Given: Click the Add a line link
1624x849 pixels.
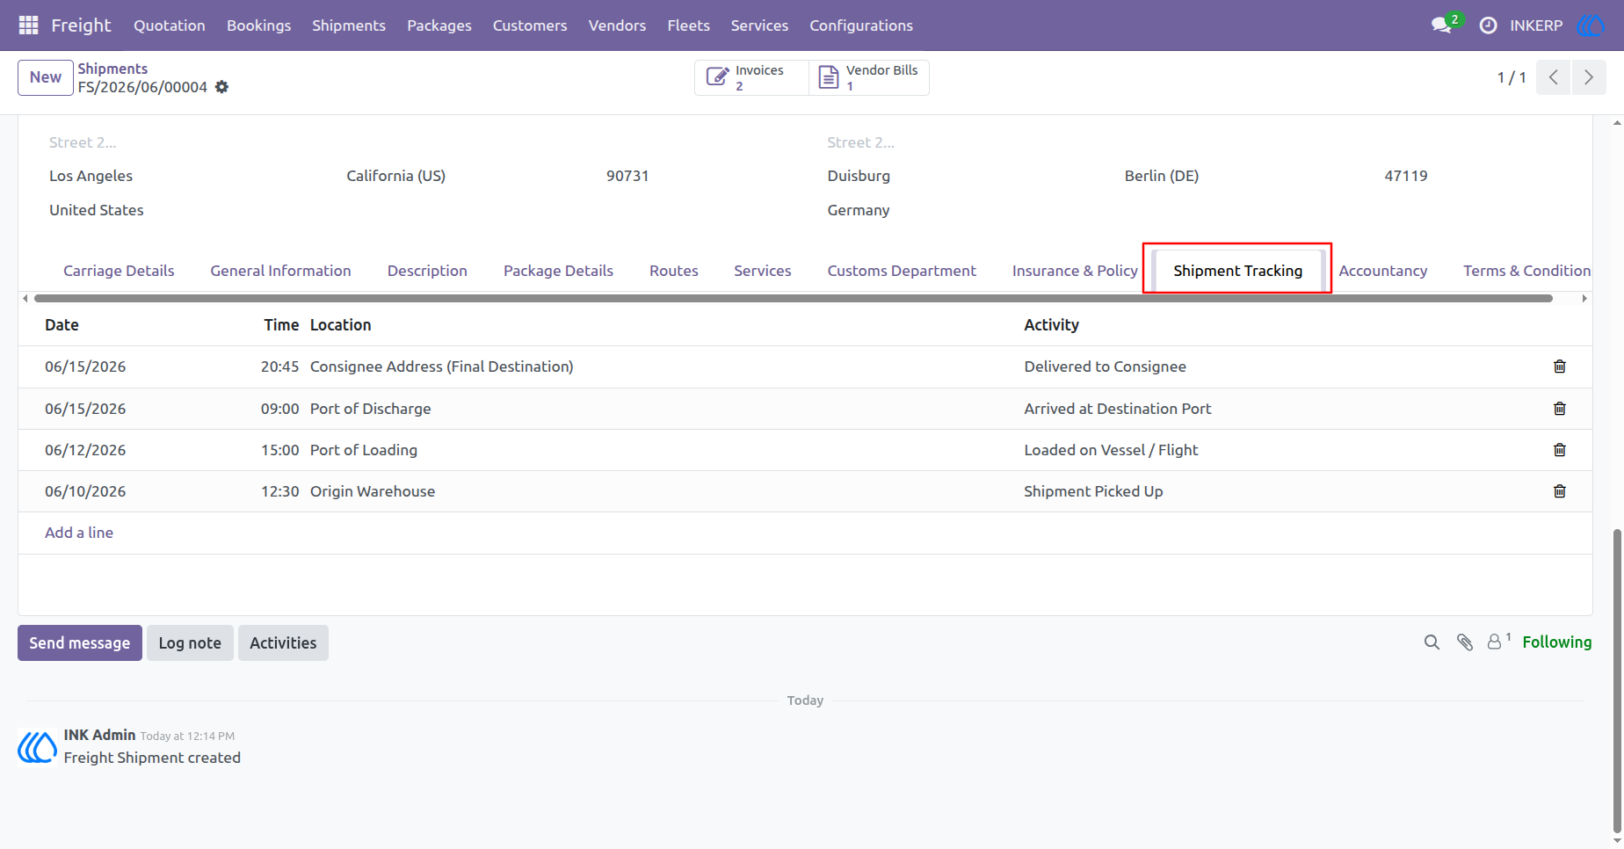Looking at the screenshot, I should [x=79, y=533].
